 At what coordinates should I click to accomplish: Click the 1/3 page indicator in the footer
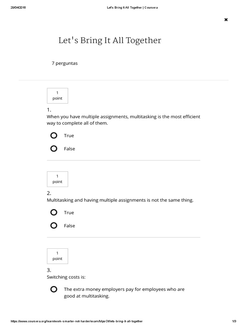tap(234, 321)
